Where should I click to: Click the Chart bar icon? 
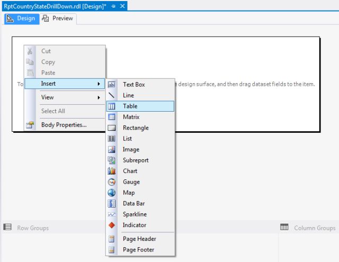pos(112,171)
